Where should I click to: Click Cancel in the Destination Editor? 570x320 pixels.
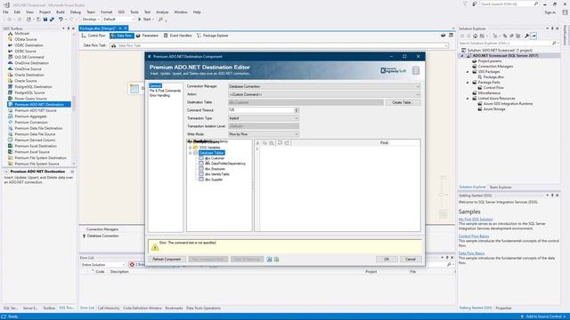411,259
